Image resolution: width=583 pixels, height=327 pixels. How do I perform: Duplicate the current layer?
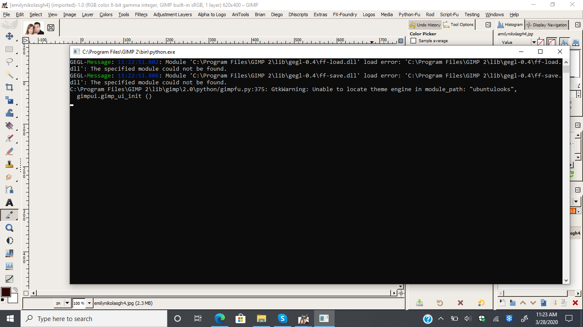[x=543, y=303]
